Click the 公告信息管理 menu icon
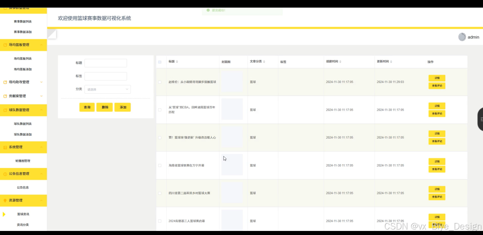Viewport: 483px width, 235px height. point(5,174)
